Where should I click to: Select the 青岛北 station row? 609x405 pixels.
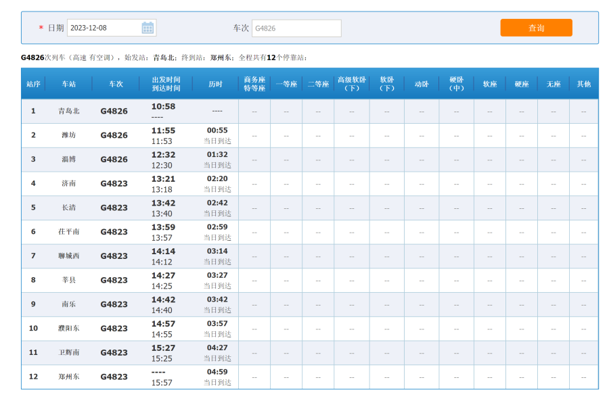(69, 111)
